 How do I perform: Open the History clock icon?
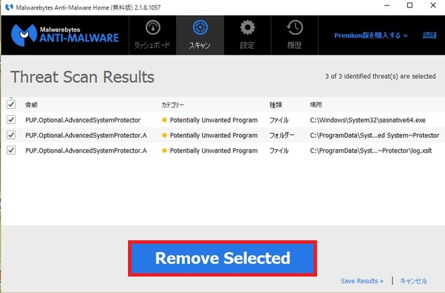click(x=294, y=27)
